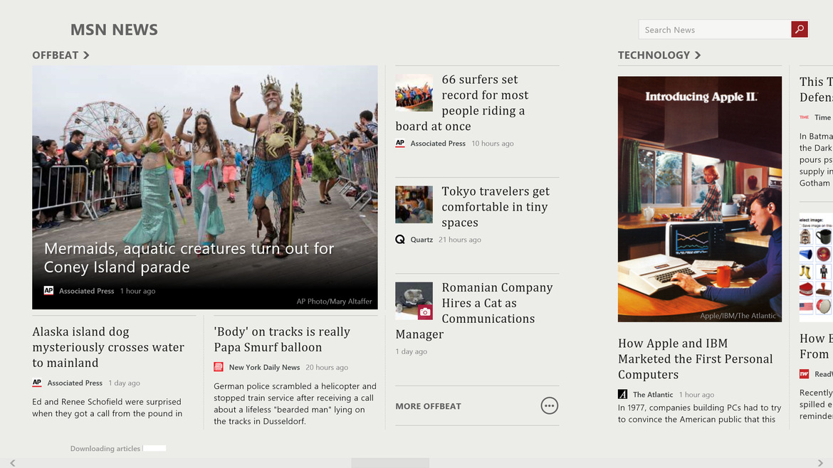Click the Quartz Q logo icon
The height and width of the screenshot is (468, 833).
coord(400,239)
